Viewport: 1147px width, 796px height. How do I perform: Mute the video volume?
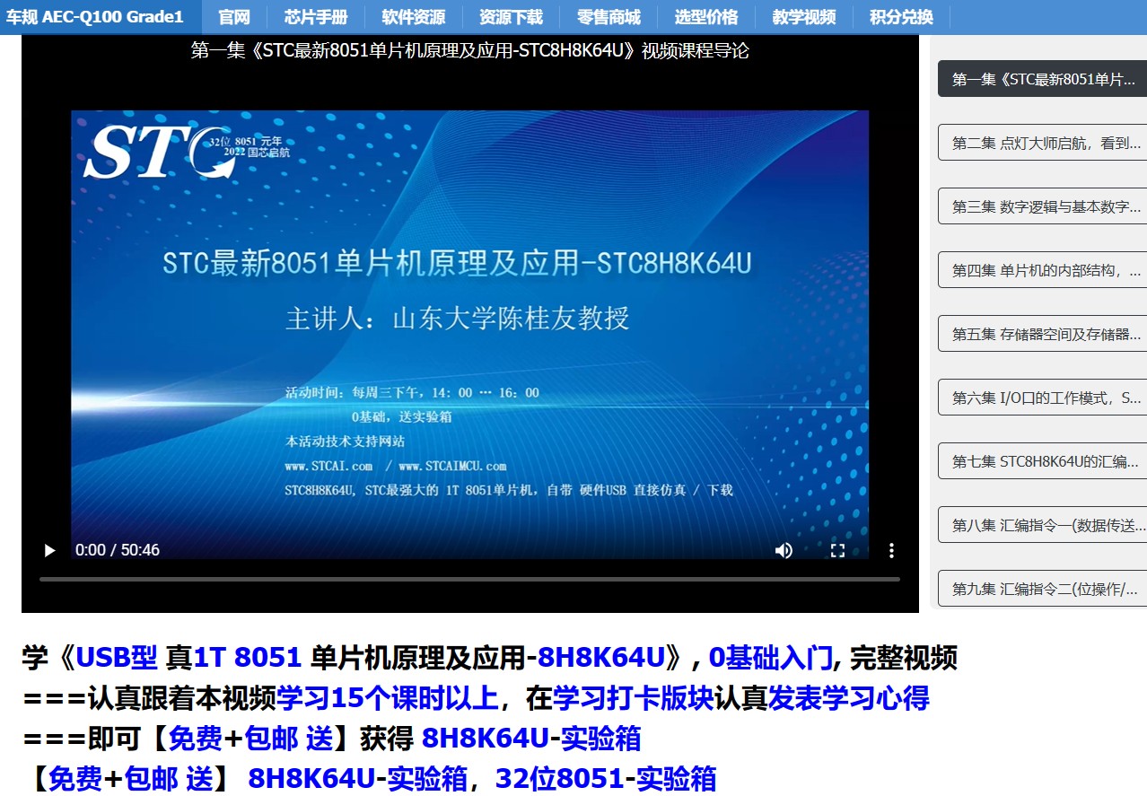click(784, 550)
